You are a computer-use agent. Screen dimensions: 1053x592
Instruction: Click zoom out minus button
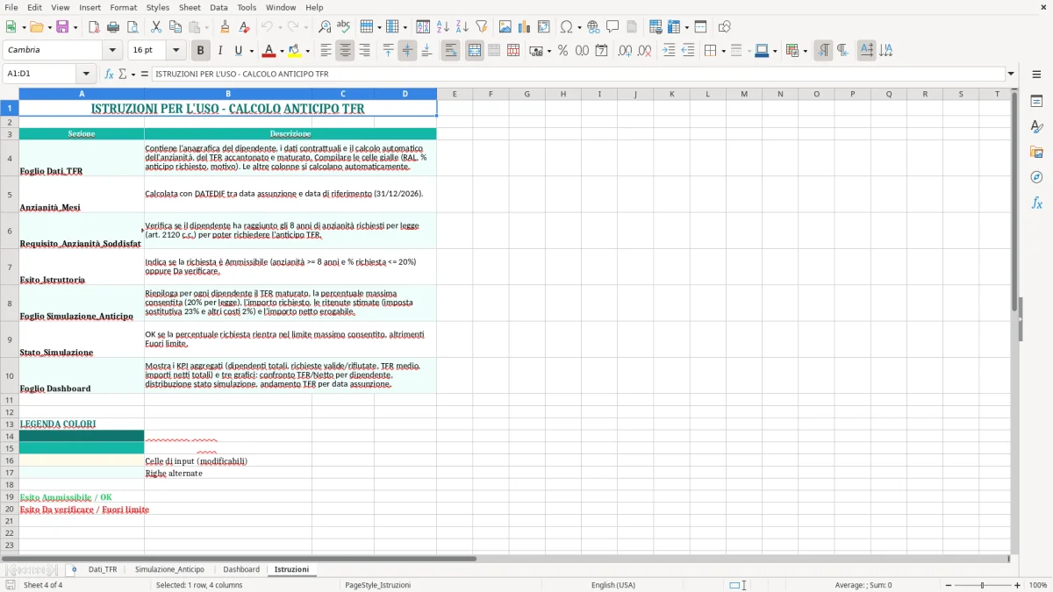947,585
